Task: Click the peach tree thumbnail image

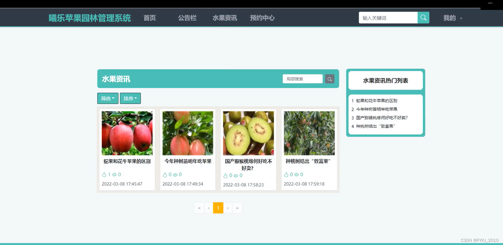Action: pyautogui.click(x=309, y=133)
